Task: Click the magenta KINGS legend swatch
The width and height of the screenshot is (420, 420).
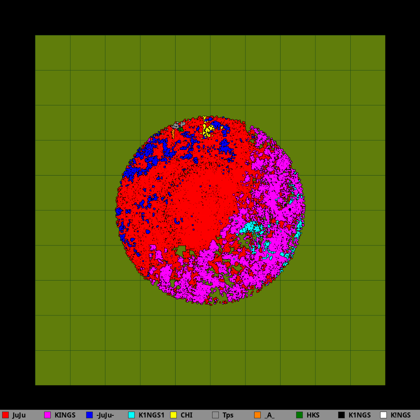Action: coord(47,415)
